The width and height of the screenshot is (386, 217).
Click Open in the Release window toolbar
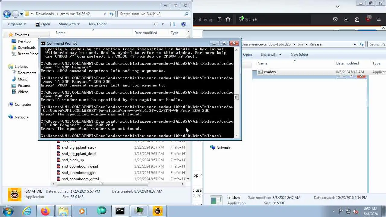point(247,55)
